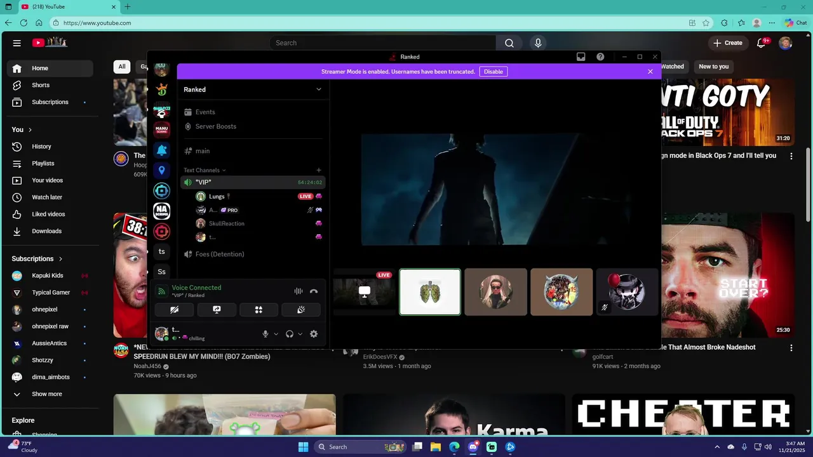Deafen audio with the headphones icon

290,334
